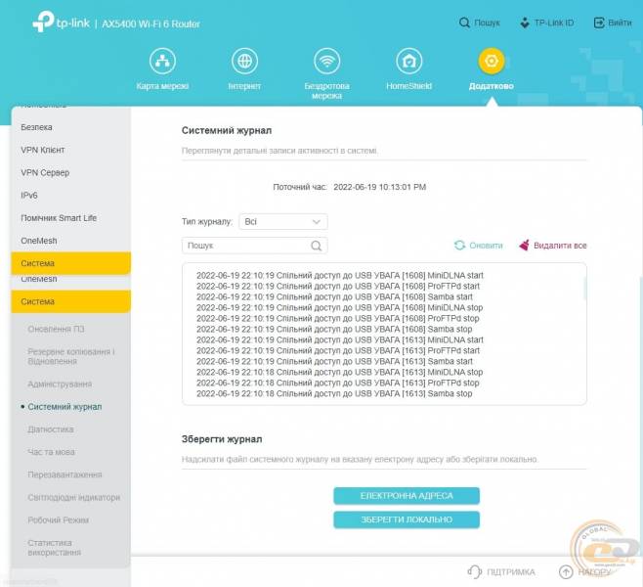Select log row [1613] MiniDLNA stop
This screenshot has height=587, width=643.
339,372
